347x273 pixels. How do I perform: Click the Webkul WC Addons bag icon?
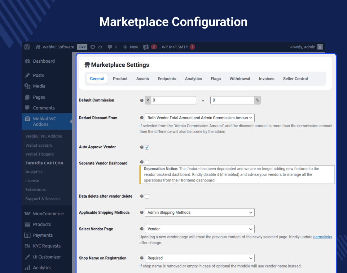pyautogui.click(x=28, y=119)
